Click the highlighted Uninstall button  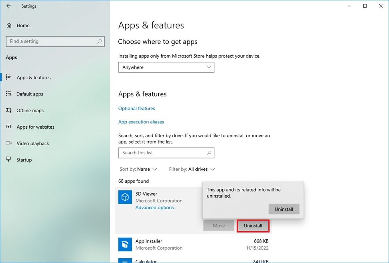pyautogui.click(x=253, y=225)
